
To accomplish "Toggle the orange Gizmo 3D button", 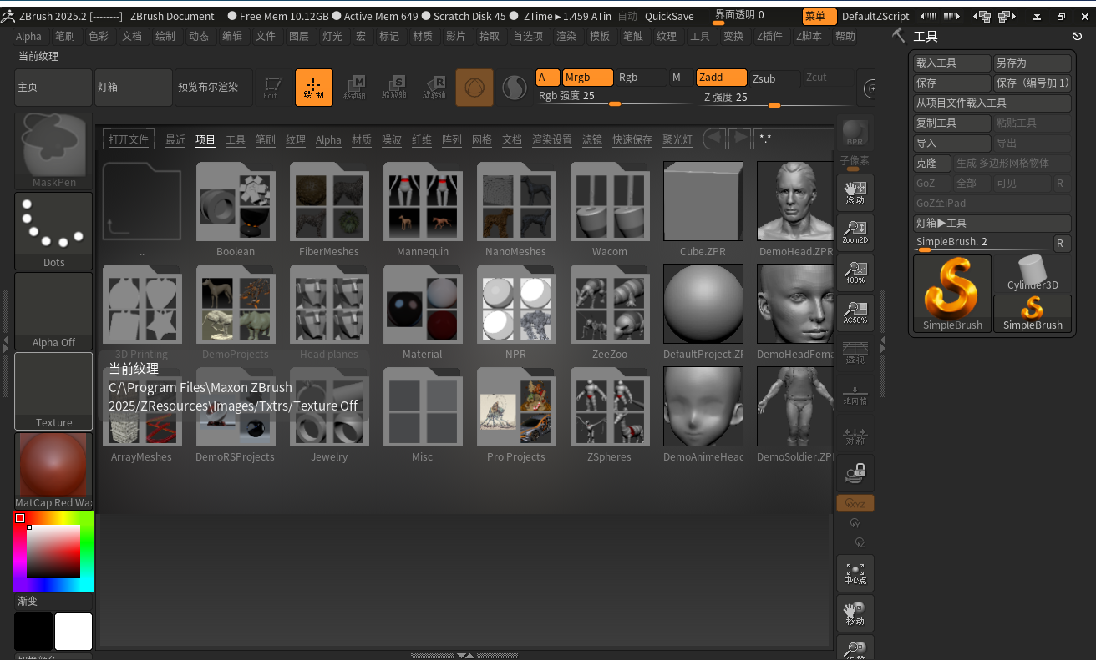I will pyautogui.click(x=474, y=88).
